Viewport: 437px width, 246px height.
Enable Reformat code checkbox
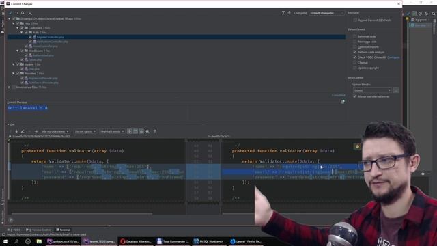[355, 36]
